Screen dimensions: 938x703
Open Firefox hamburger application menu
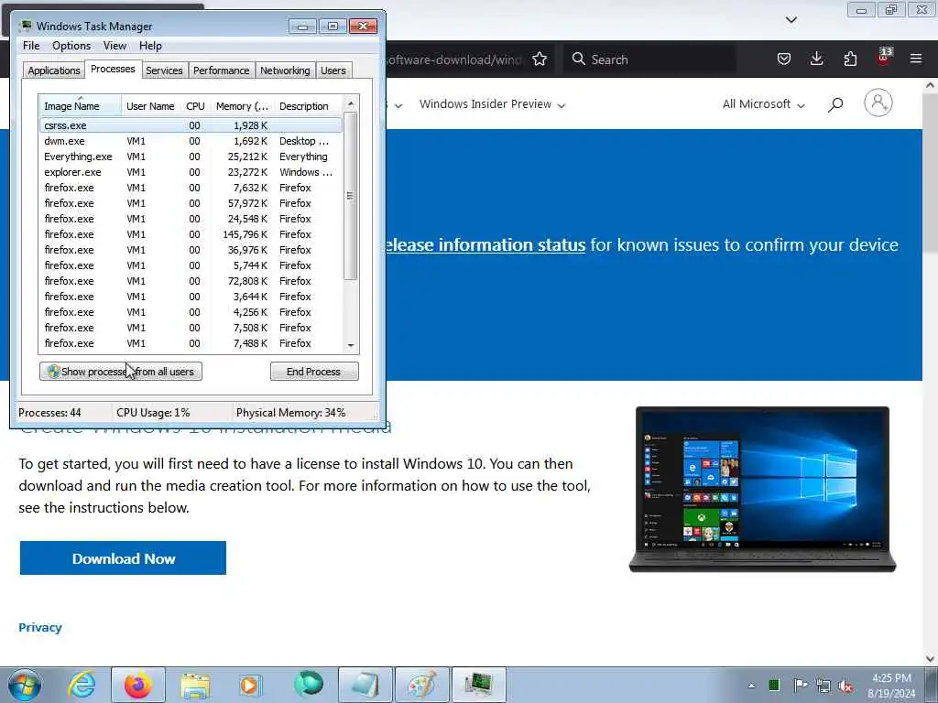click(x=916, y=59)
